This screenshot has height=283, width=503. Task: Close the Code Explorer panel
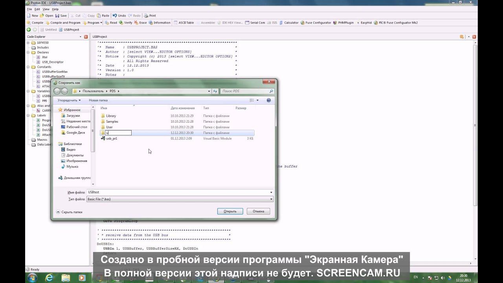point(86,37)
